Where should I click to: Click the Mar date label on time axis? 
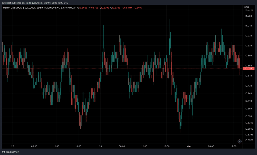pos(189,146)
